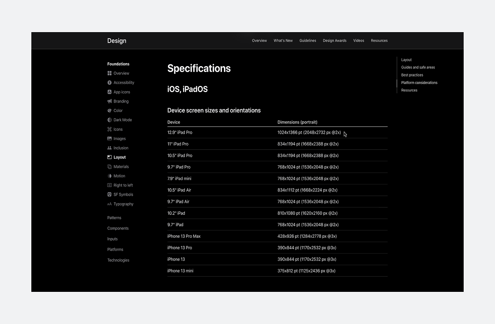Image resolution: width=495 pixels, height=324 pixels.
Task: Expand the Technologies section in sidebar
Action: point(118,260)
